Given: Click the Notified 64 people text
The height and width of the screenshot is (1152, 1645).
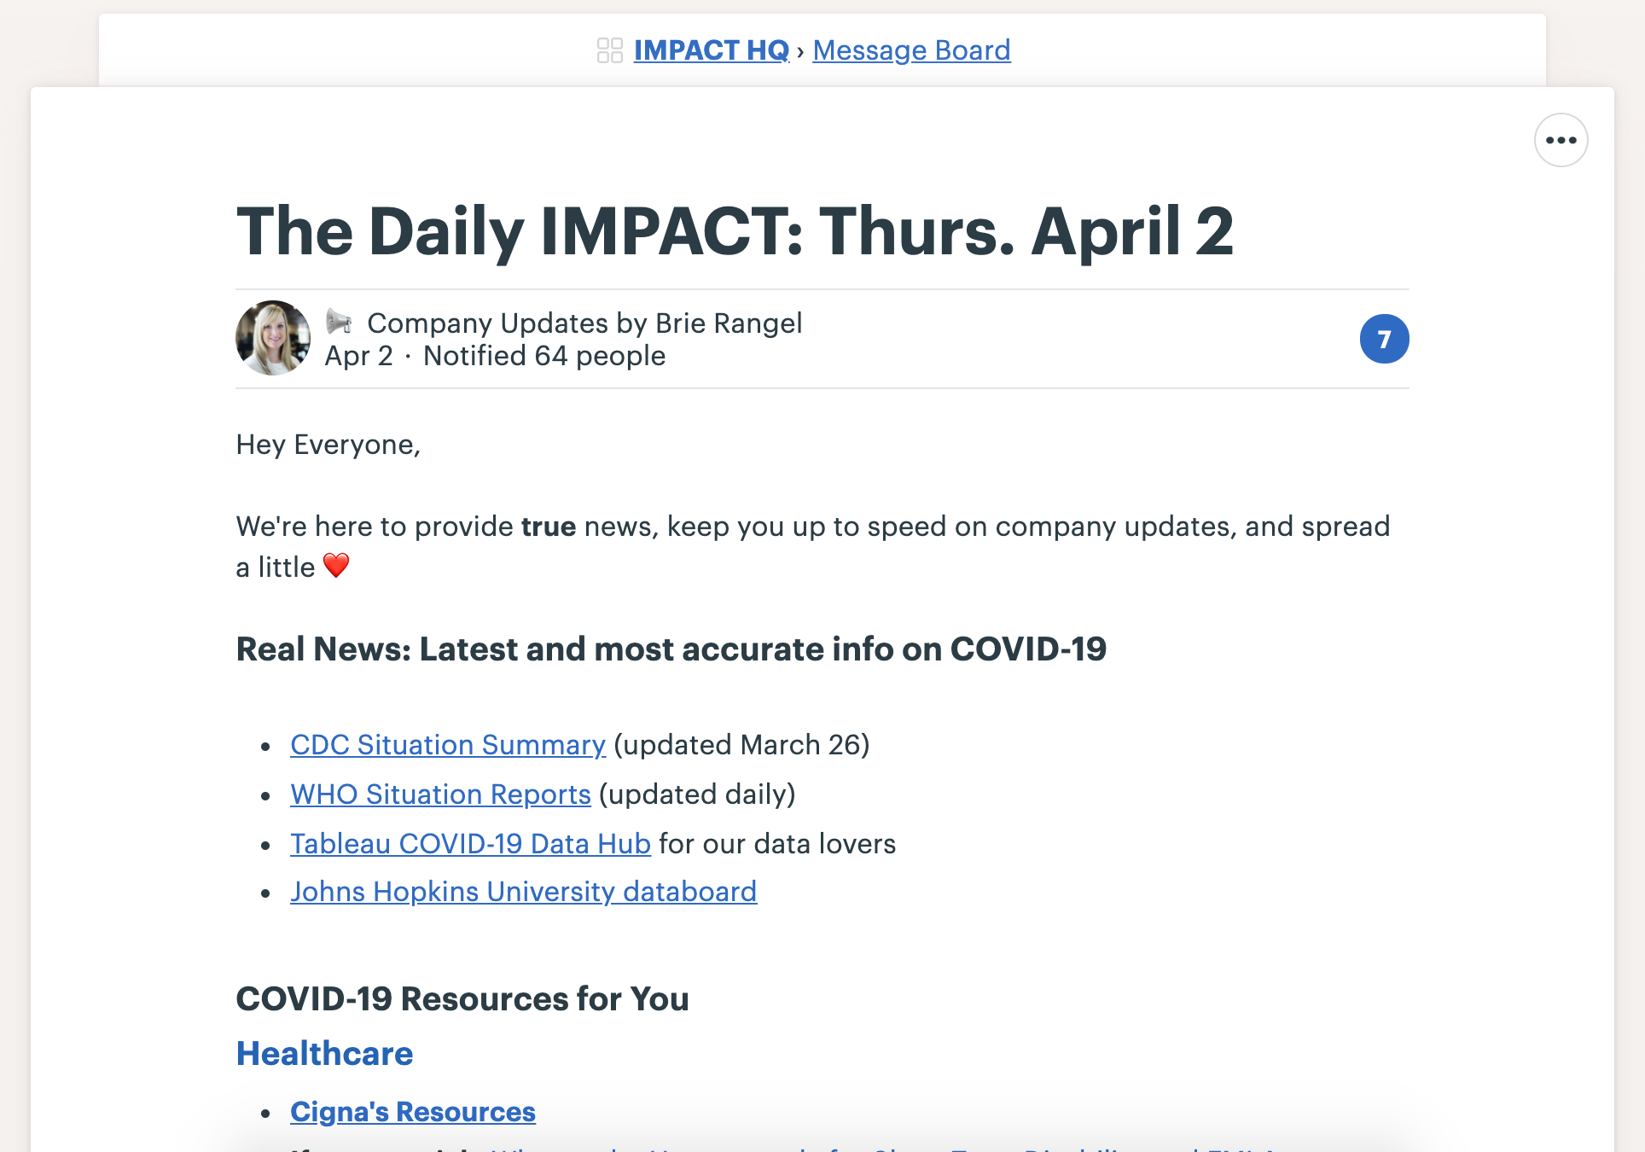Looking at the screenshot, I should point(544,356).
